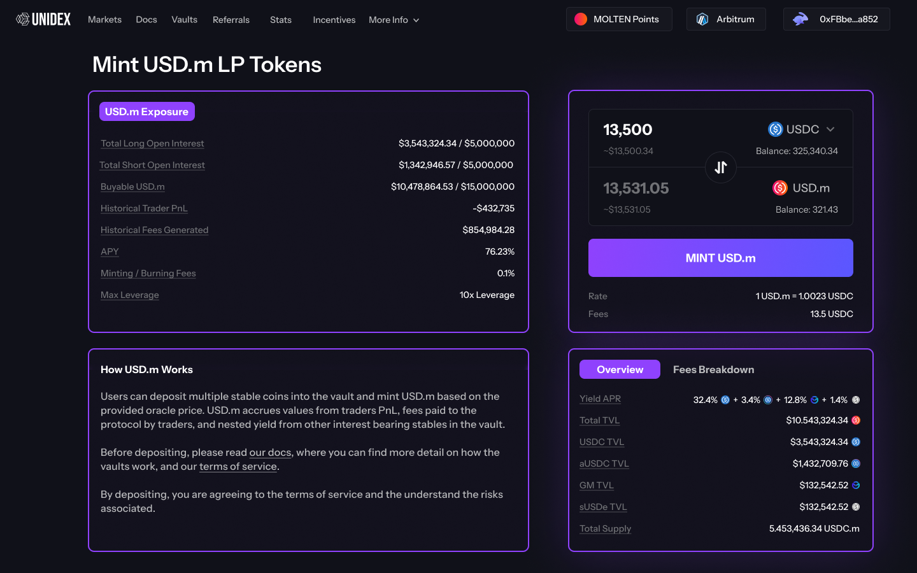
Task: Open the Stats page
Action: tap(281, 20)
